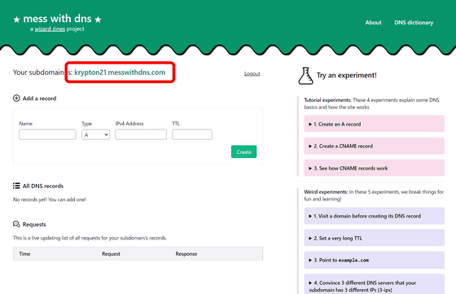
Task: Click the list icon beside All DNS records
Action: [16, 186]
